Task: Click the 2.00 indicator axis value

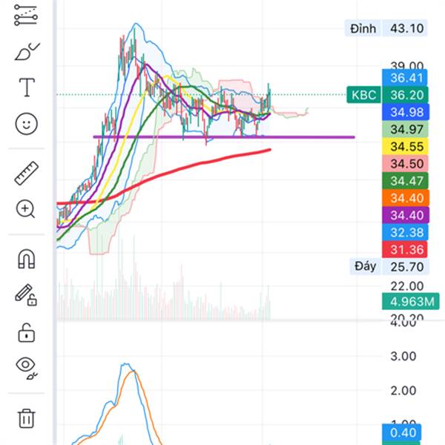Action: [x=403, y=391]
